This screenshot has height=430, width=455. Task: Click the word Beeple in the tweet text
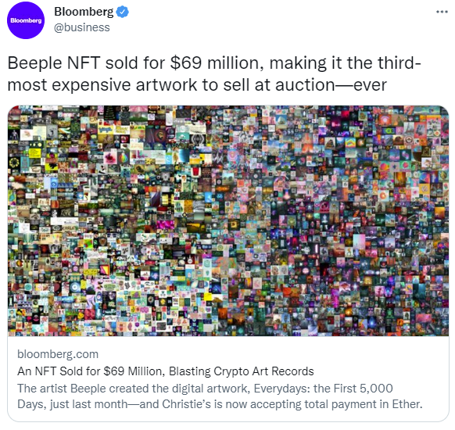34,63
